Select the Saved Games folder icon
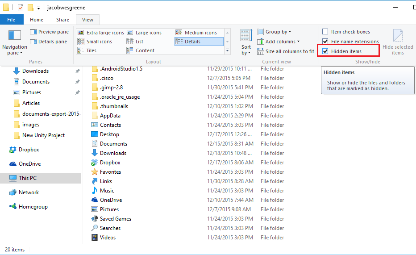Viewport: 416px width, 255px height. pyautogui.click(x=95, y=219)
